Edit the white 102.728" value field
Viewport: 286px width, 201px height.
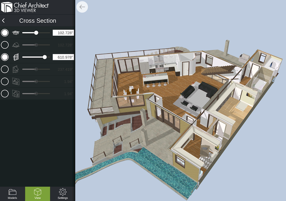(x=63, y=33)
